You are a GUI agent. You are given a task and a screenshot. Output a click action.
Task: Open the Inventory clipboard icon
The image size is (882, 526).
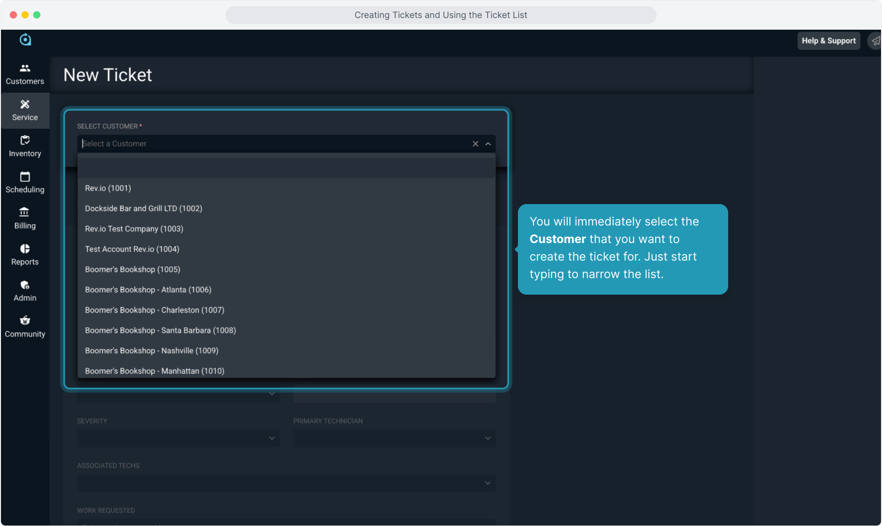point(25,141)
